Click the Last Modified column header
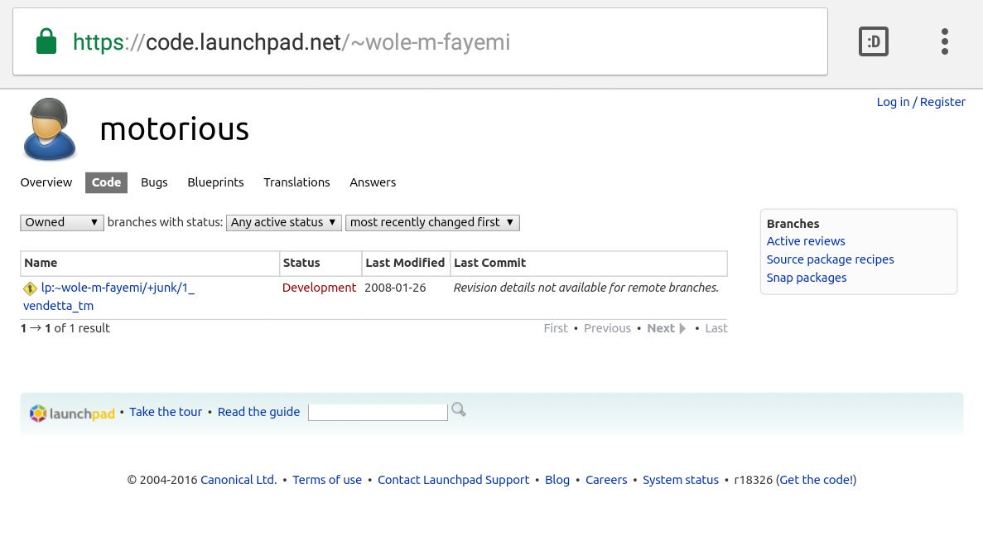 click(406, 264)
